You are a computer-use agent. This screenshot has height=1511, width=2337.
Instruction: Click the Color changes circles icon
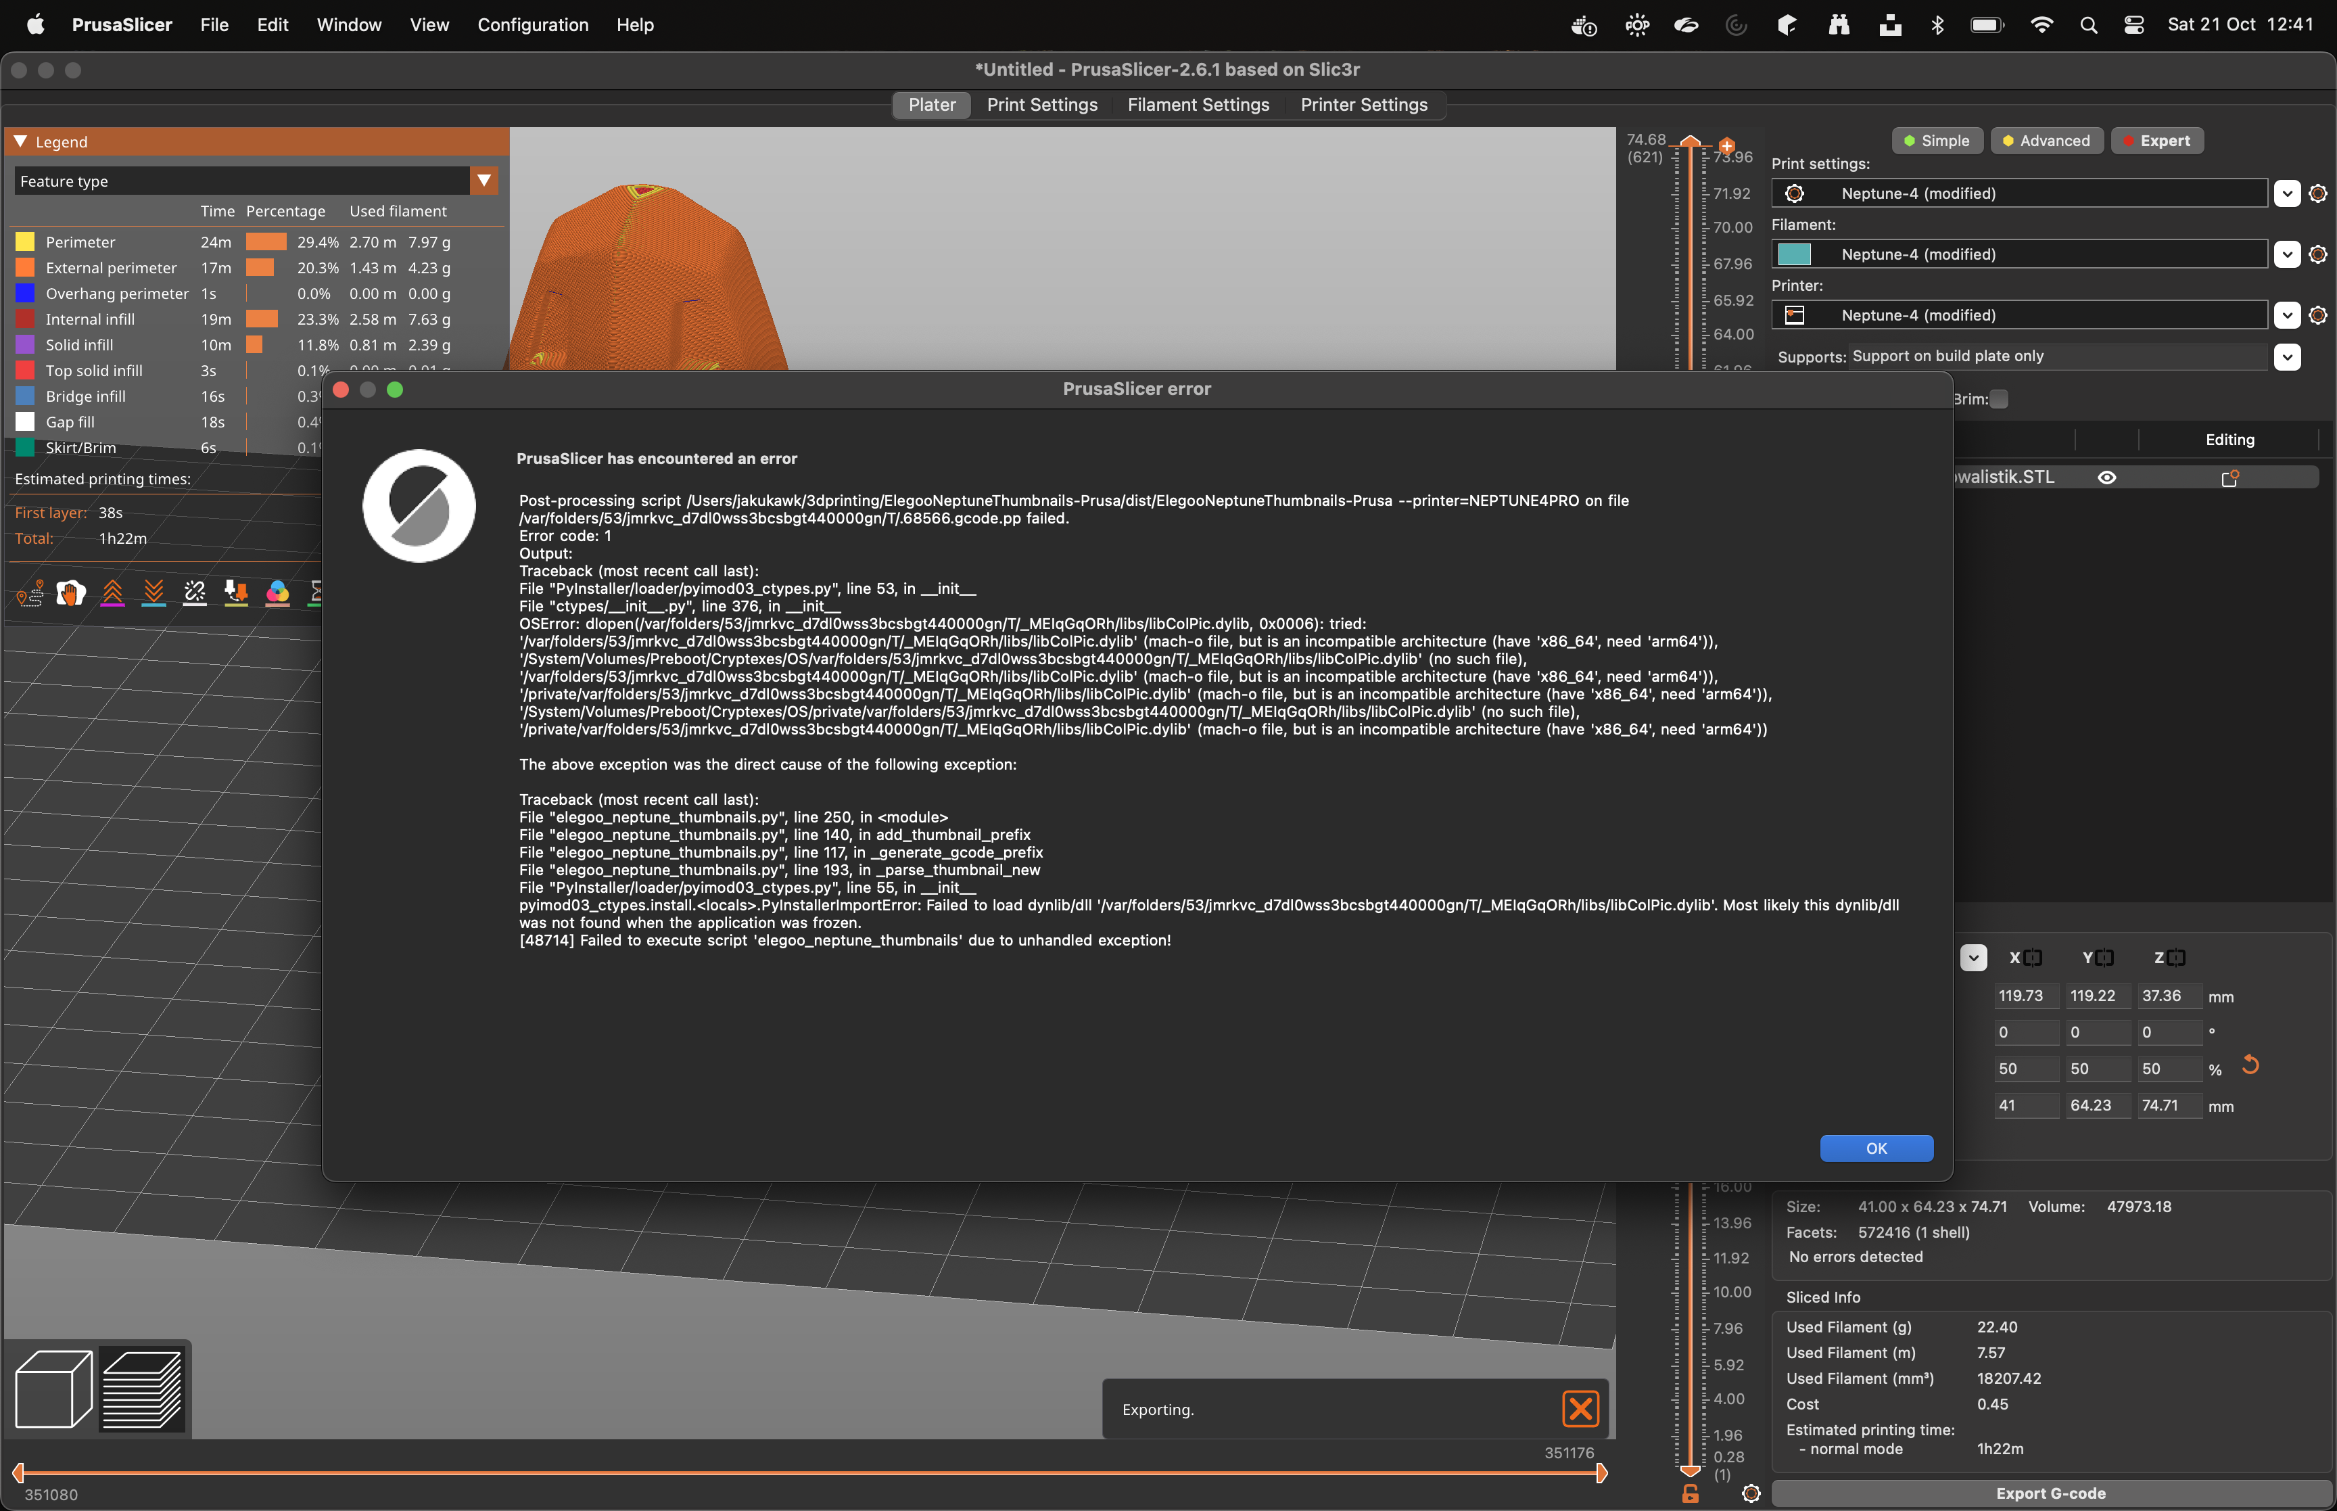coord(279,592)
